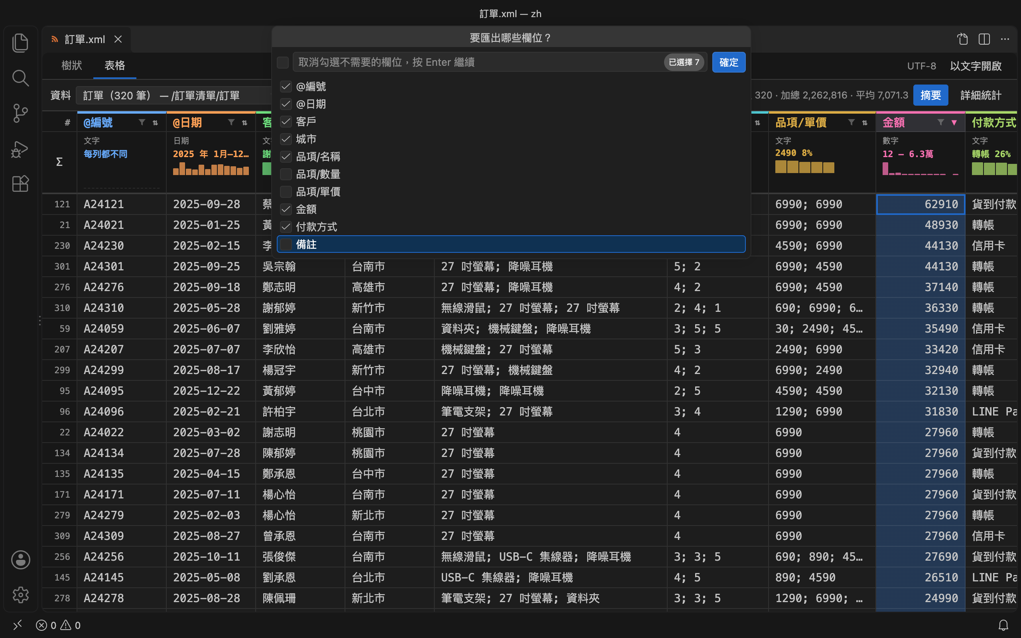1021x638 pixels.
Task: Check the 品項/數量 field checkbox
Action: [x=286, y=174]
